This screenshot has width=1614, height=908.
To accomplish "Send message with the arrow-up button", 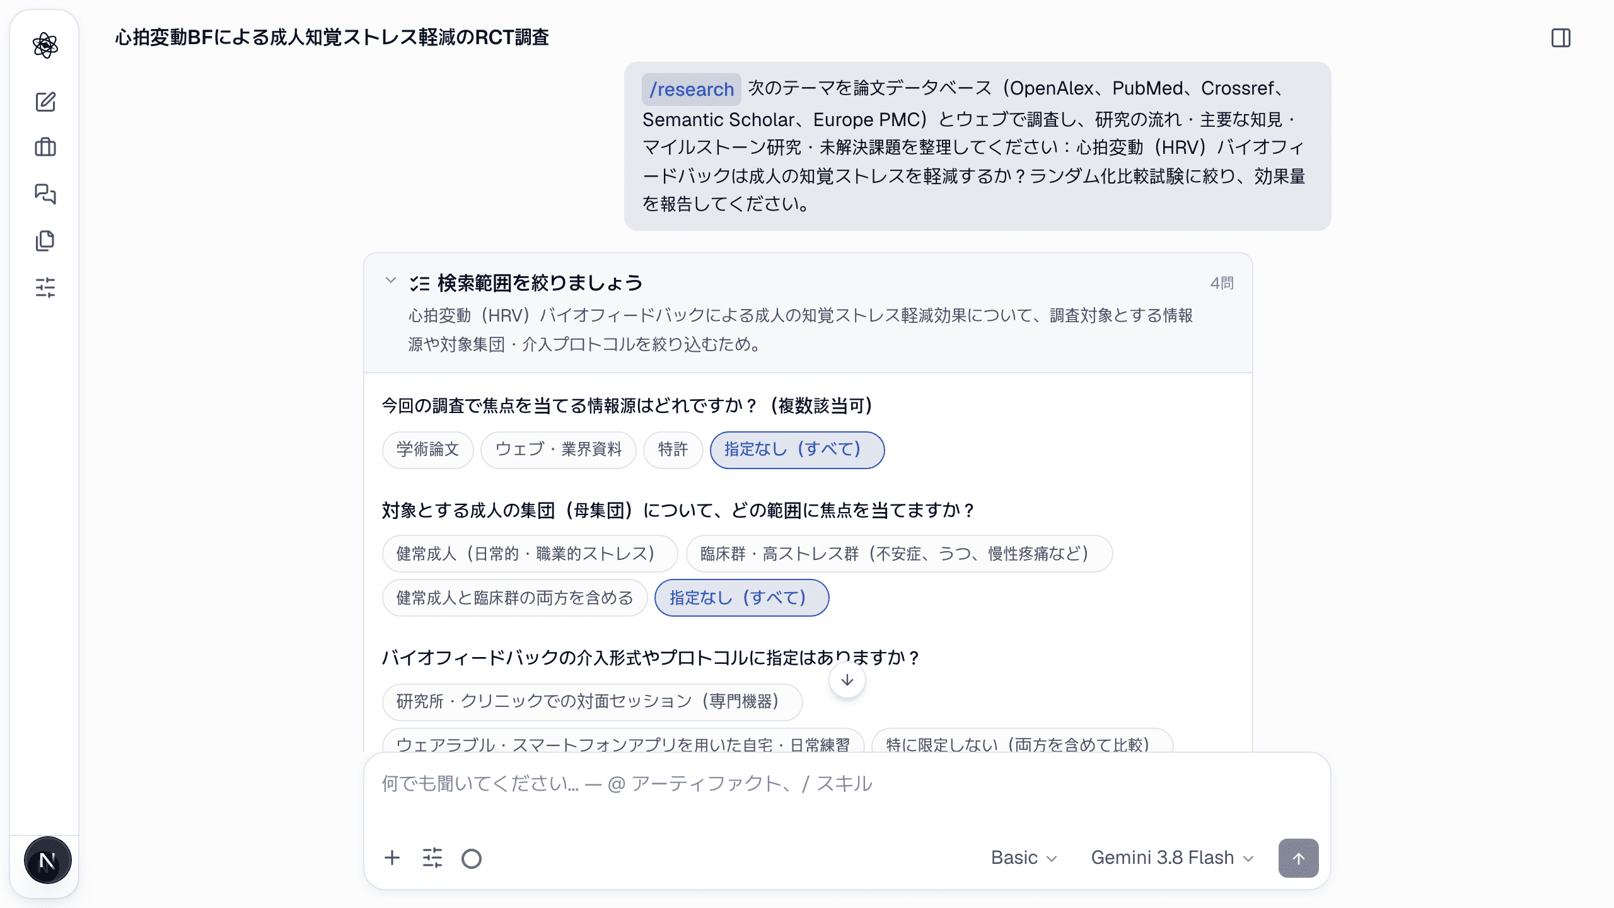I will coord(1298,858).
